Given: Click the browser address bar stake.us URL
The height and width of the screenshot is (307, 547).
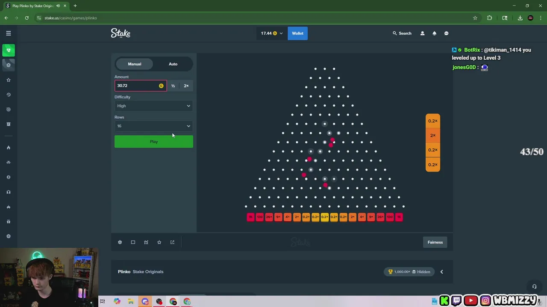Looking at the screenshot, I should [x=71, y=18].
